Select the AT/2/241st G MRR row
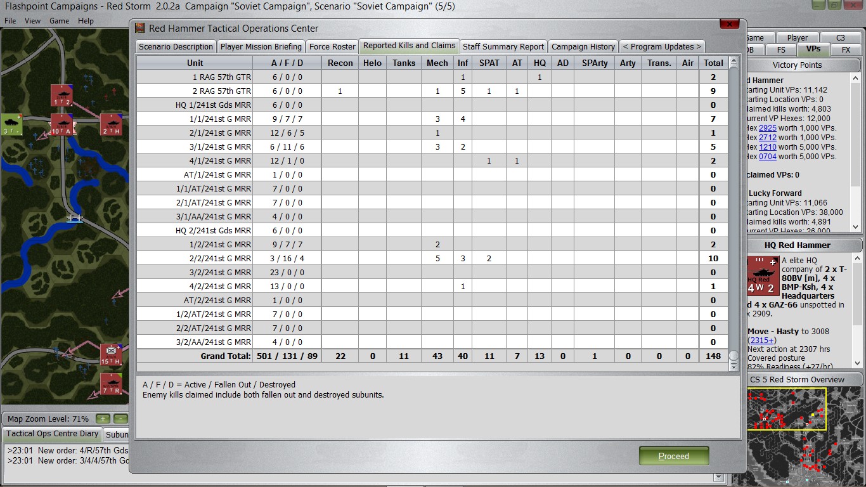The height and width of the screenshot is (487, 866). pyautogui.click(x=432, y=300)
